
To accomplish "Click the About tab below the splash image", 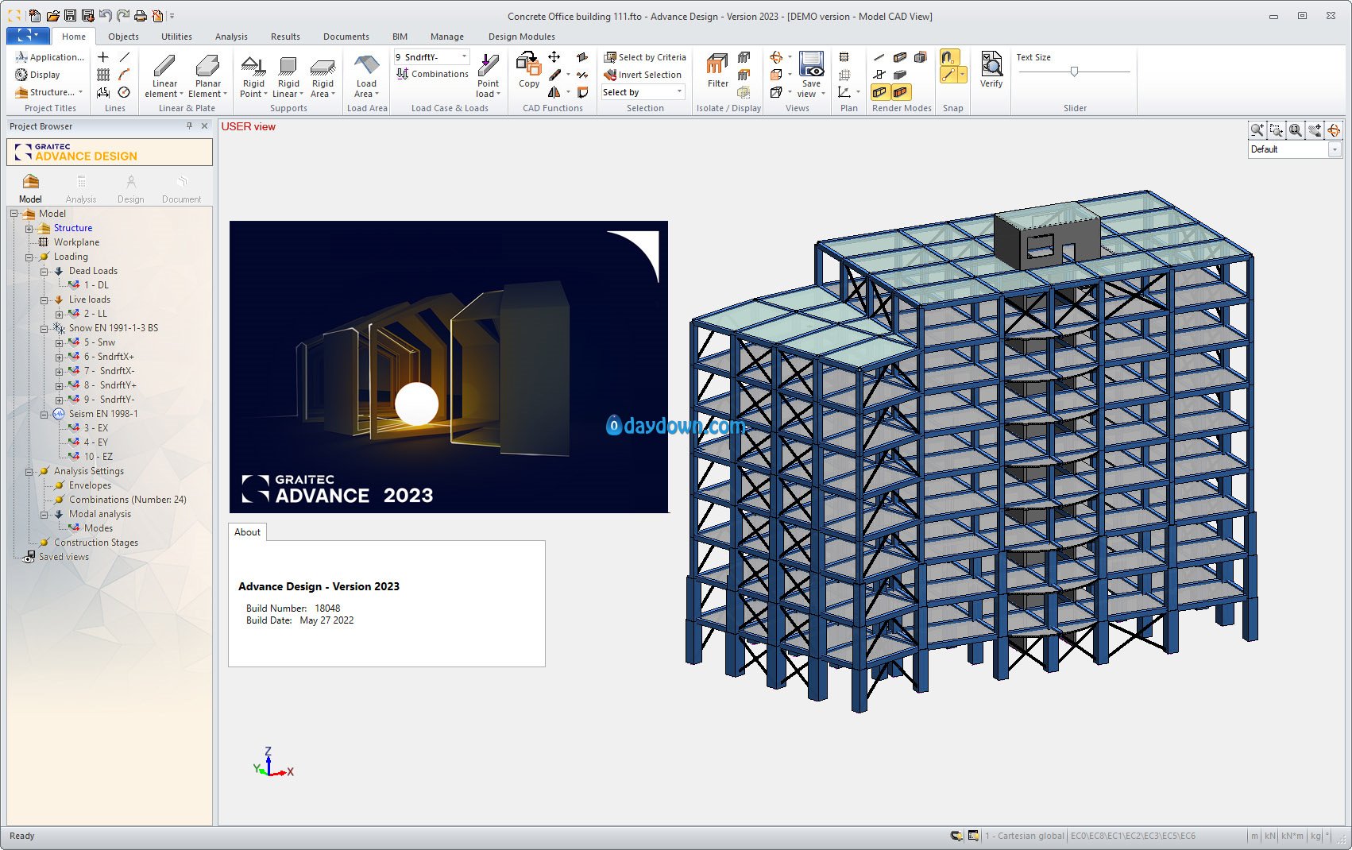I will [247, 532].
